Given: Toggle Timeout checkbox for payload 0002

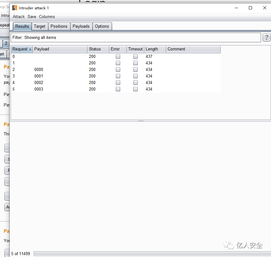Looking at the screenshot, I should click(x=135, y=82).
